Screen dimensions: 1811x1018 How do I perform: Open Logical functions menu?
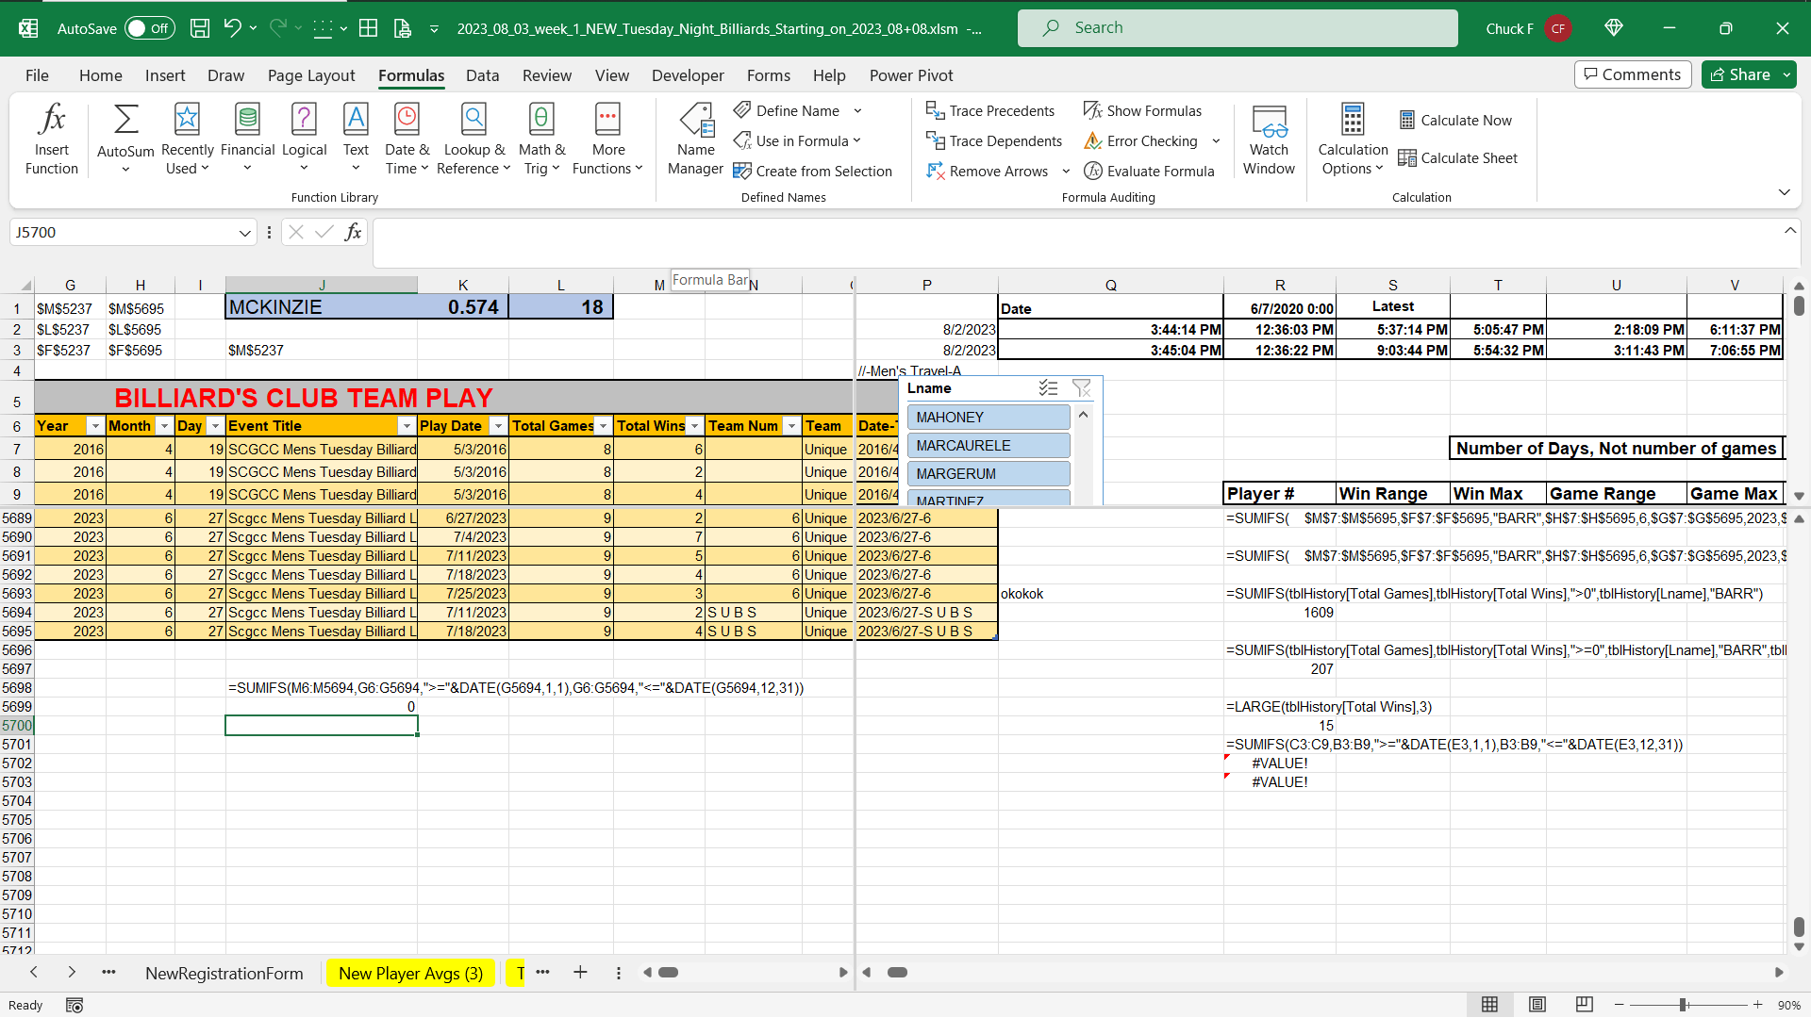tap(304, 140)
